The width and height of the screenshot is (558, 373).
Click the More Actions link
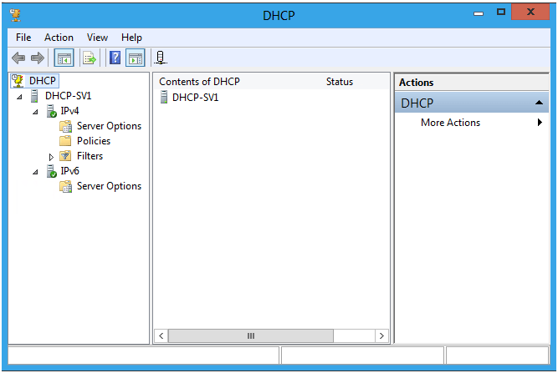(450, 123)
